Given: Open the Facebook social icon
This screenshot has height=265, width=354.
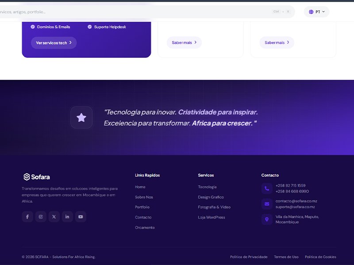Looking at the screenshot, I should [27, 216].
